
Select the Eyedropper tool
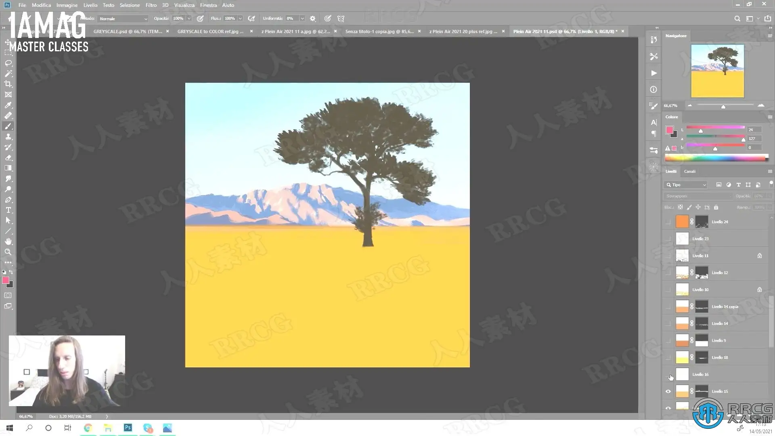coord(8,105)
